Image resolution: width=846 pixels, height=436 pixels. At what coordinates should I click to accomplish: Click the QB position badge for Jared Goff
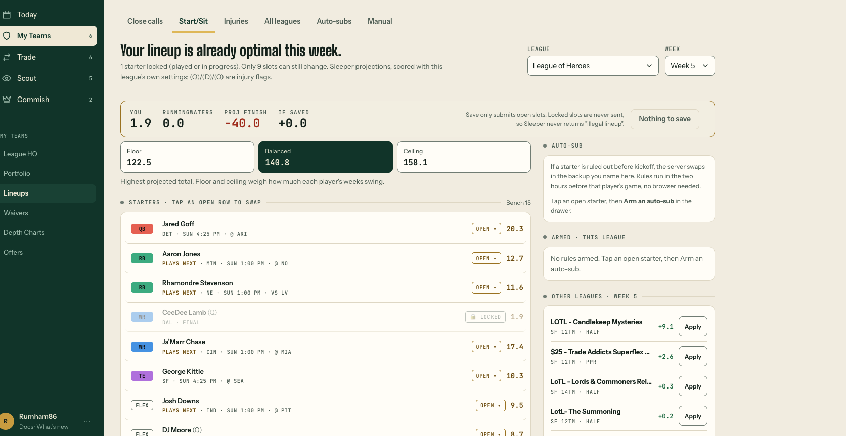142,229
